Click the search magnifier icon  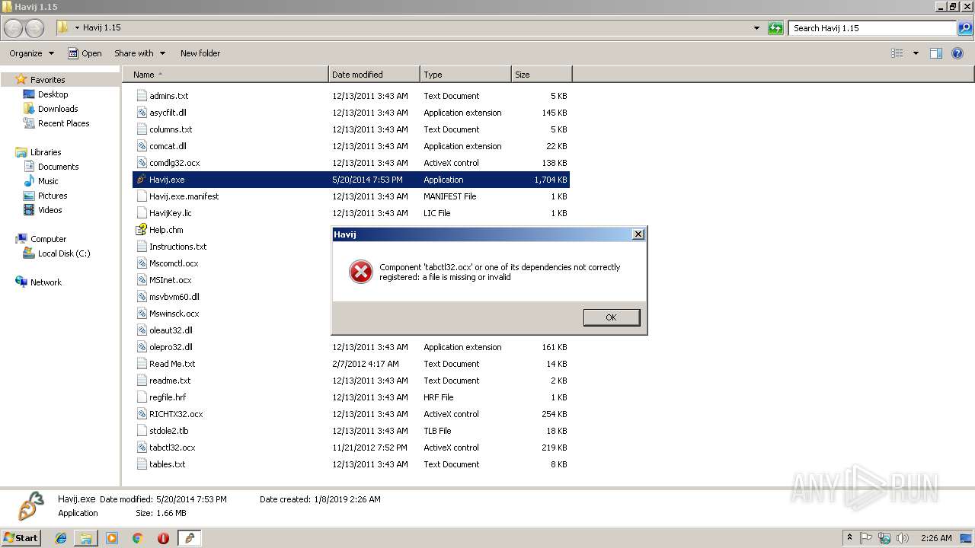point(965,28)
